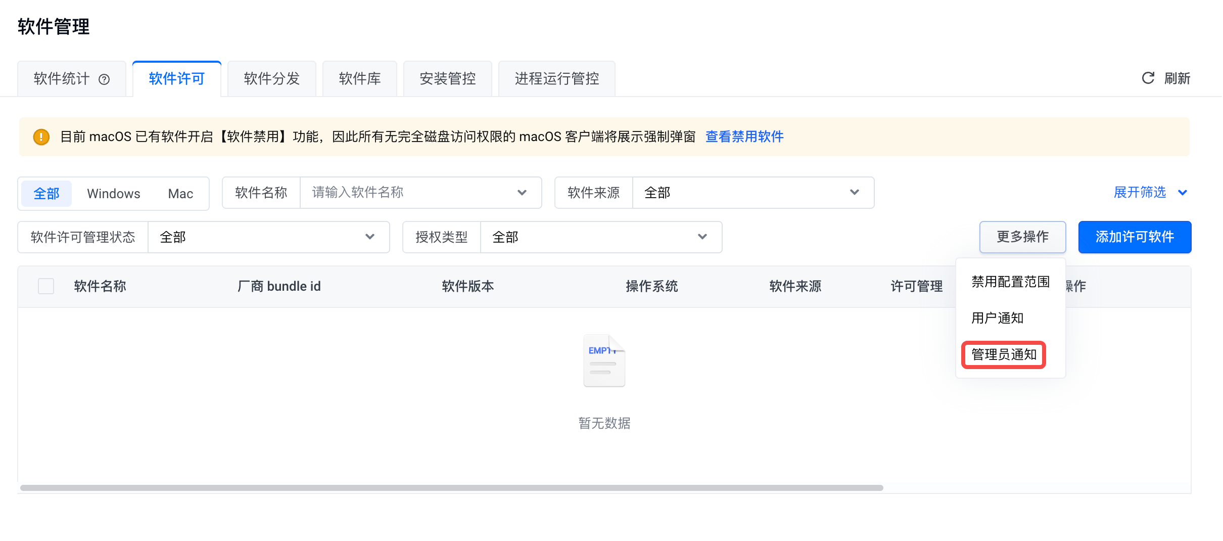
Task: Switch to the 软件许可 tab
Action: tap(177, 79)
